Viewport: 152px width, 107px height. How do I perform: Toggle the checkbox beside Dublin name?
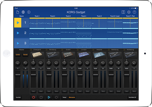(62, 50)
